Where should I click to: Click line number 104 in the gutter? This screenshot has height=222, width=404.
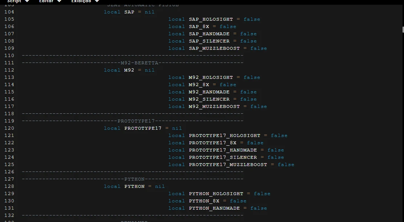point(9,12)
